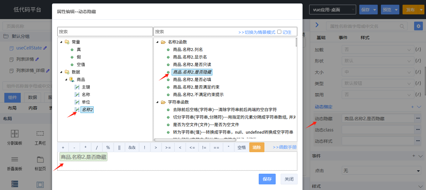The height and width of the screenshot is (190, 426).
Task: Switch to the 事件 properties tab
Action: [x=343, y=38]
